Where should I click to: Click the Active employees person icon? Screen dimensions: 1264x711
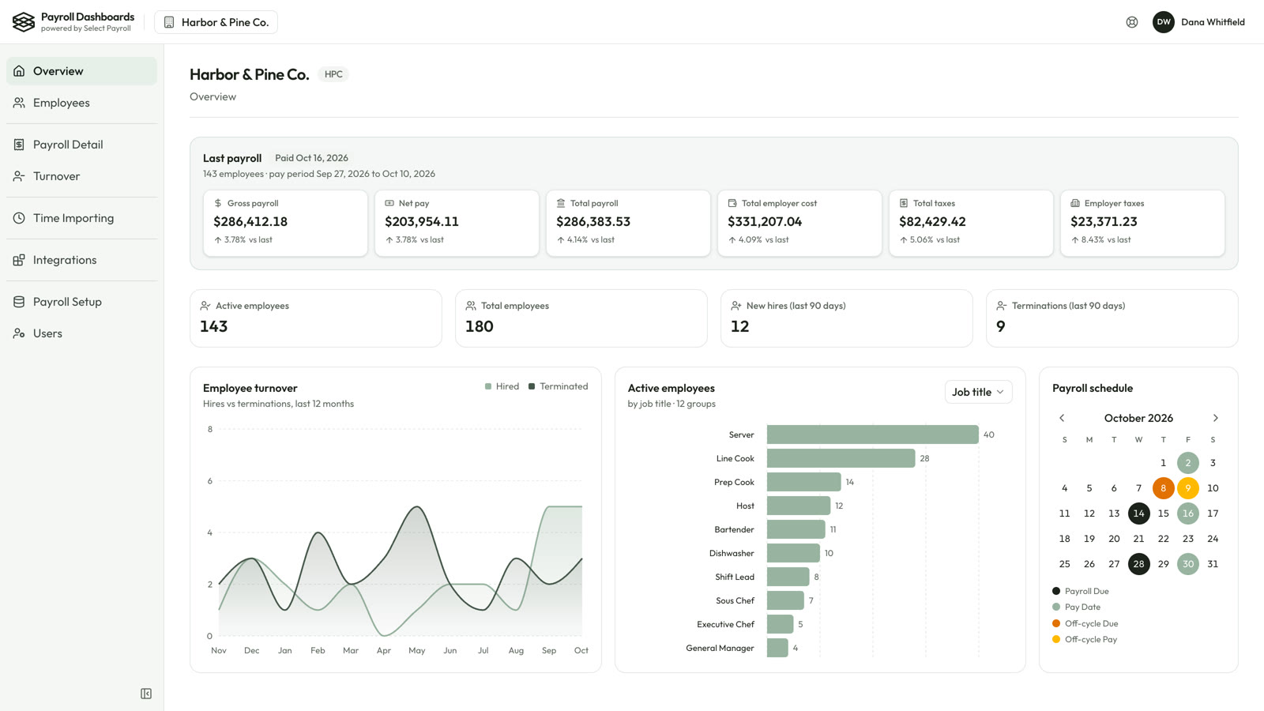tap(205, 306)
